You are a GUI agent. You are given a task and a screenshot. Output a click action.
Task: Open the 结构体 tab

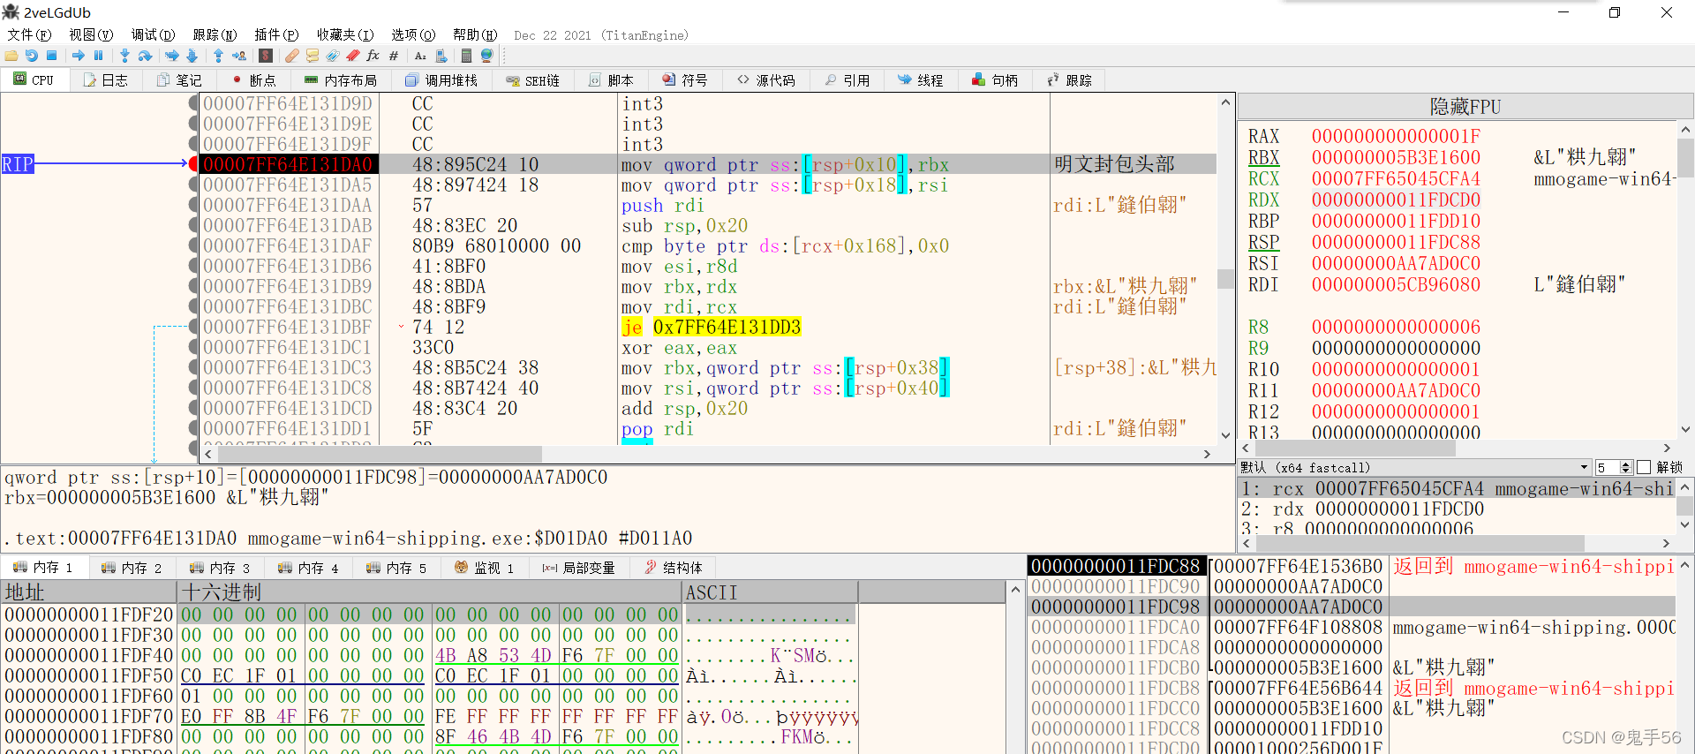tap(674, 568)
